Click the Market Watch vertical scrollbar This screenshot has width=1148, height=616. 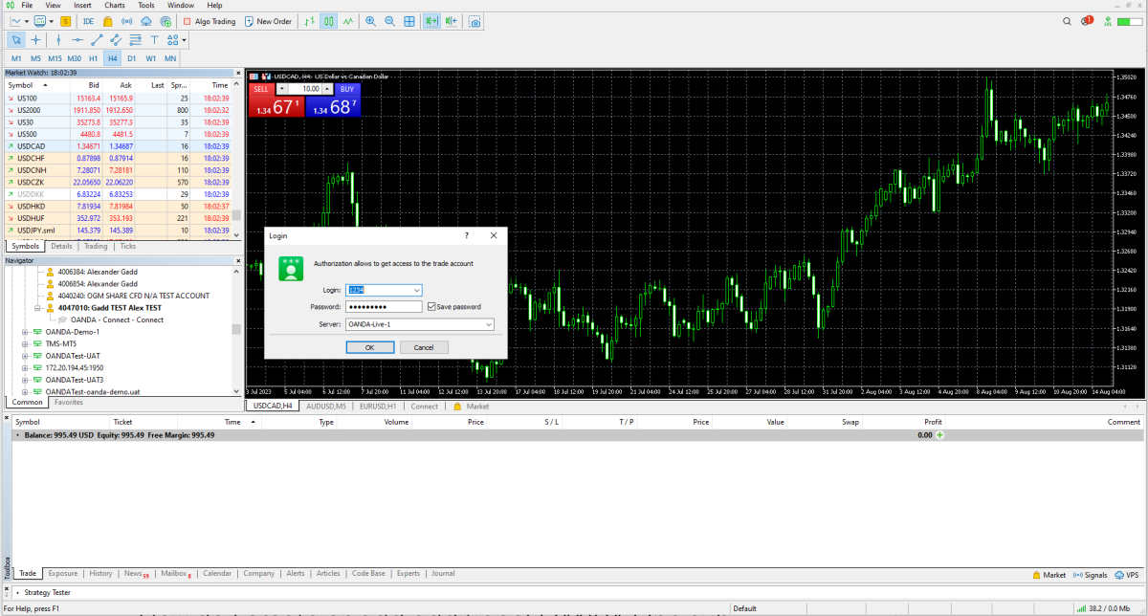pos(237,158)
